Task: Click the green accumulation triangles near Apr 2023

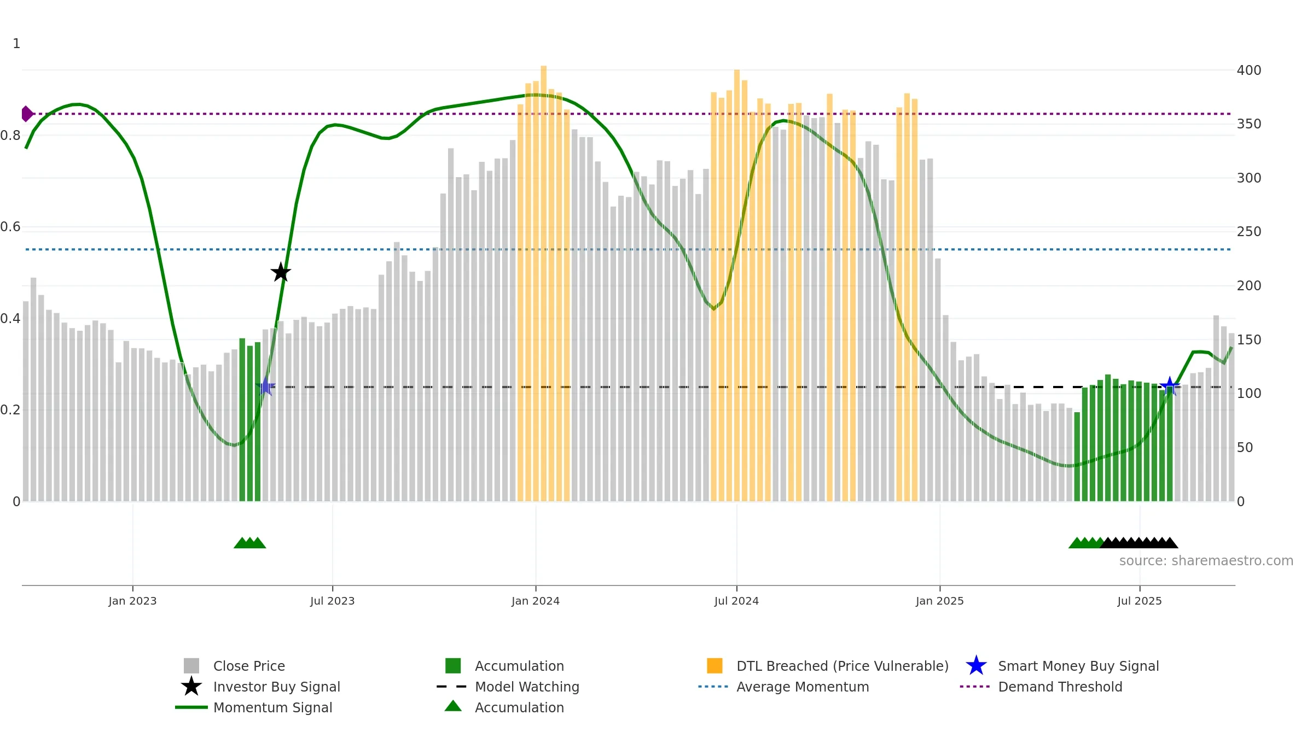Action: (x=250, y=543)
